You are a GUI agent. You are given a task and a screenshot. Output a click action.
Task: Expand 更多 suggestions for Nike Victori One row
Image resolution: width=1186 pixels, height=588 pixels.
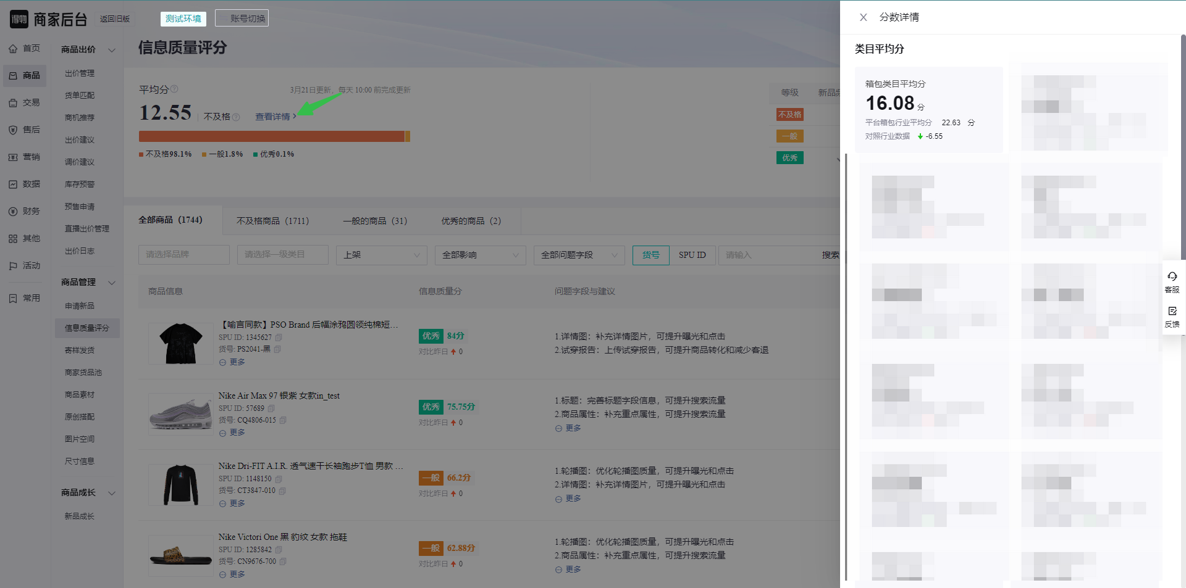(x=568, y=569)
